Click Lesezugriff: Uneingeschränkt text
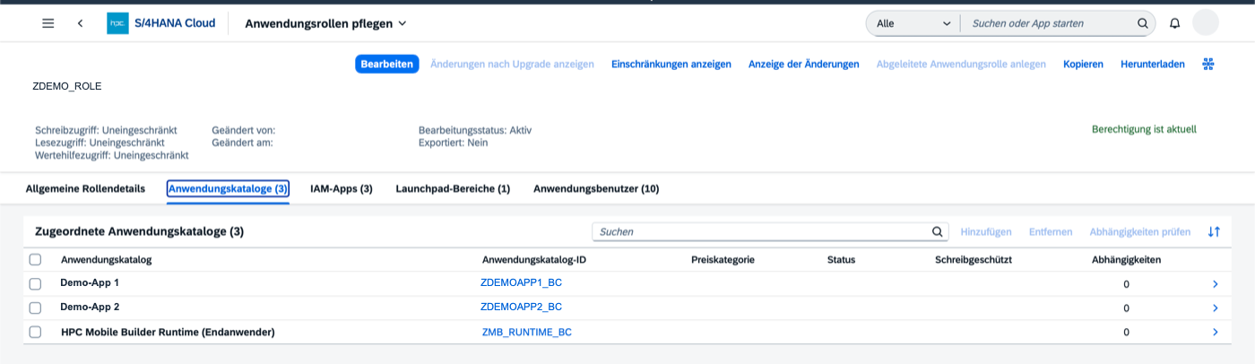 100,143
